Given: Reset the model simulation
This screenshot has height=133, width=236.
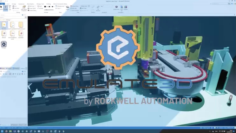Looking at the screenshot, I should 40,6.
